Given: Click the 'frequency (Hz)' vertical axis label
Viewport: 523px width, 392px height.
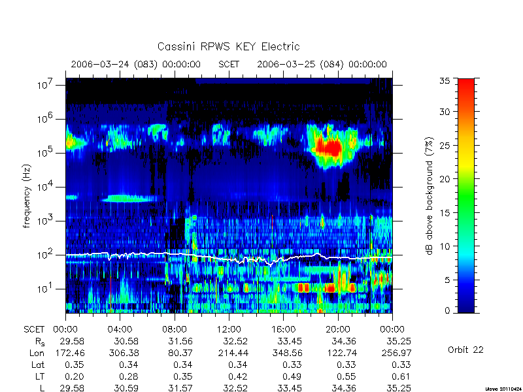Looking at the screenshot, I should point(27,196).
